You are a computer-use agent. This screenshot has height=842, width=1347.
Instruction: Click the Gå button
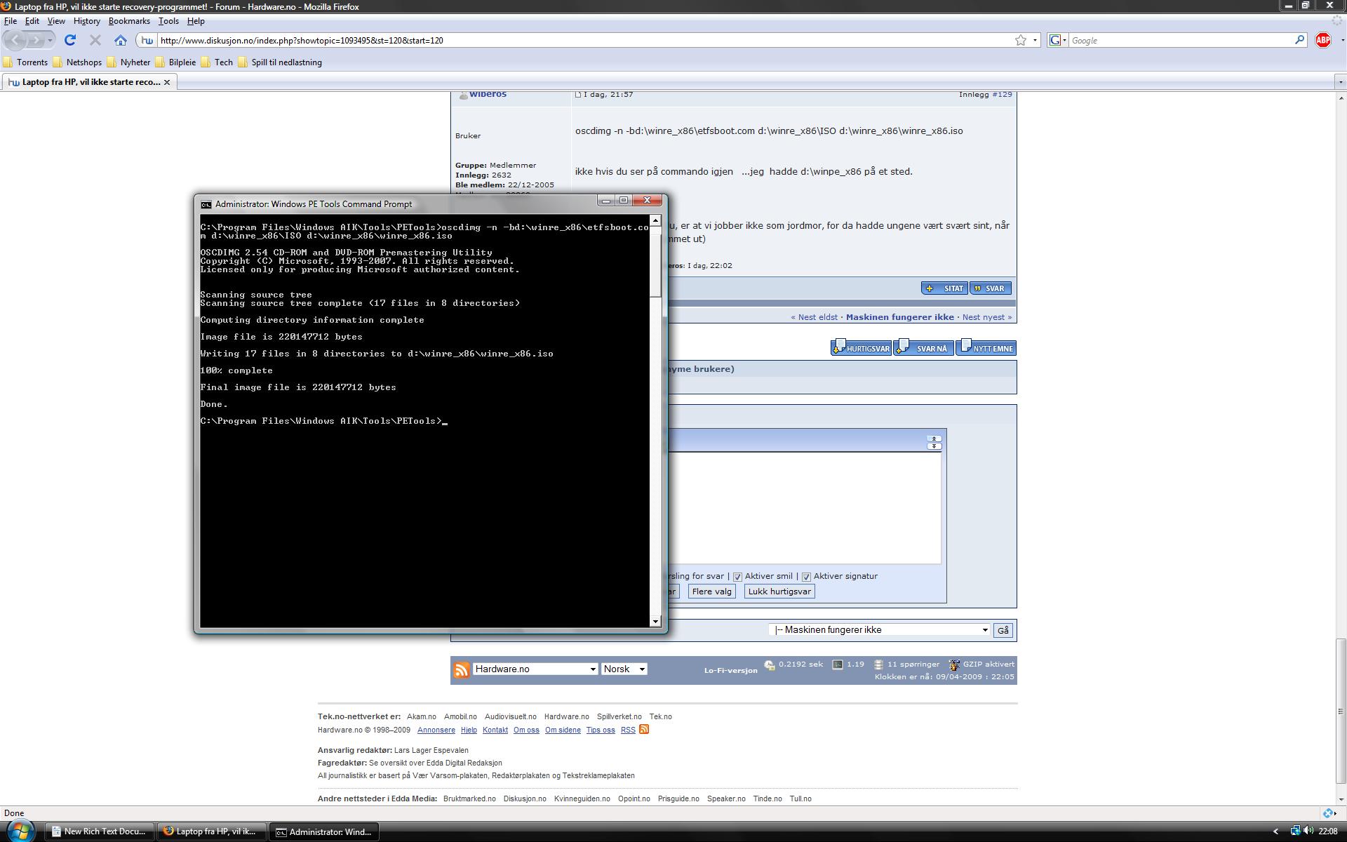point(1003,630)
